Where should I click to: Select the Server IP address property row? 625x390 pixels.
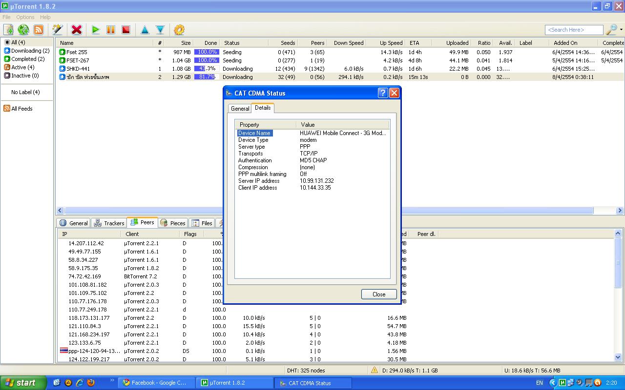tap(312, 181)
